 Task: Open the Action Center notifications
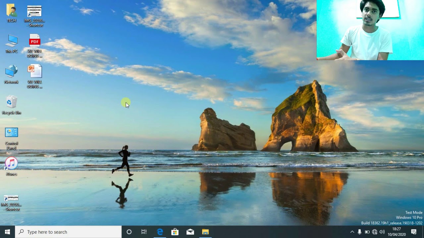click(414, 232)
